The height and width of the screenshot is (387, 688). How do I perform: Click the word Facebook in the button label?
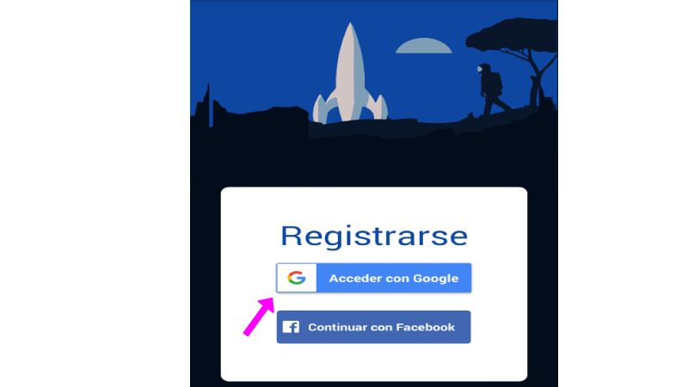[425, 327]
